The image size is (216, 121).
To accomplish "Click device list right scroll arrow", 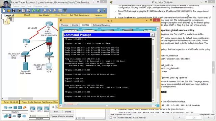I will tap(48, 116).
